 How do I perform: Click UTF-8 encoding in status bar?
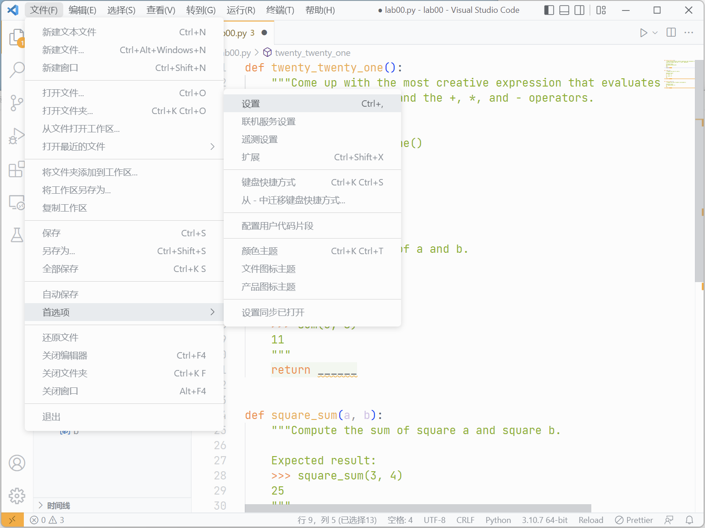pyautogui.click(x=435, y=520)
